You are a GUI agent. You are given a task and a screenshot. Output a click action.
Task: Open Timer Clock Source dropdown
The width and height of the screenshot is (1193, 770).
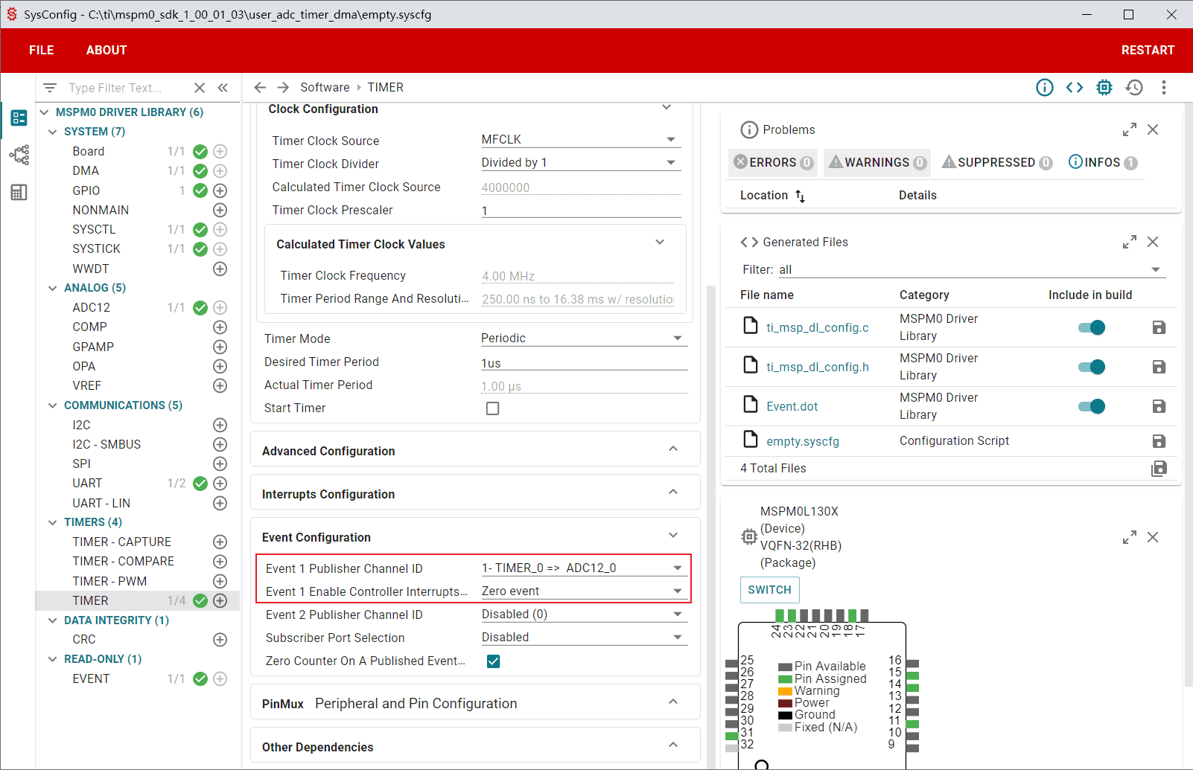581,140
